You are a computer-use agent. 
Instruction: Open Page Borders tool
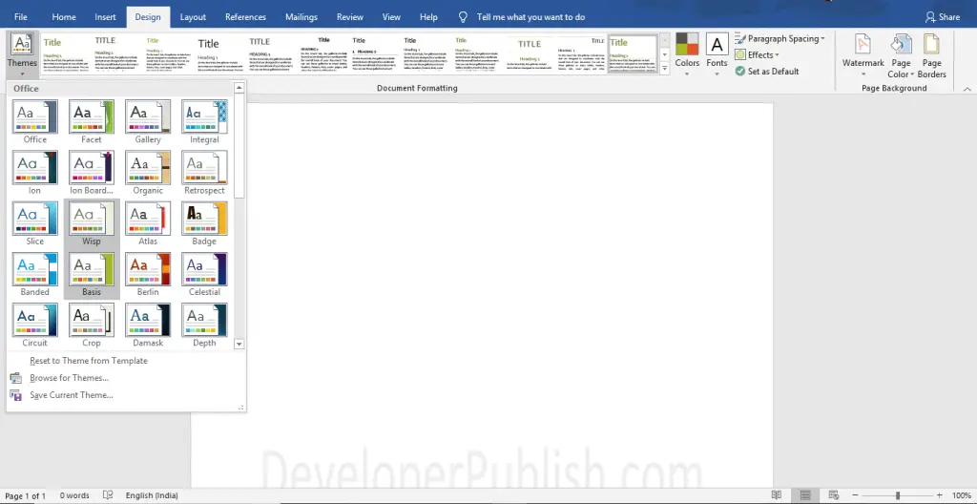click(x=931, y=55)
